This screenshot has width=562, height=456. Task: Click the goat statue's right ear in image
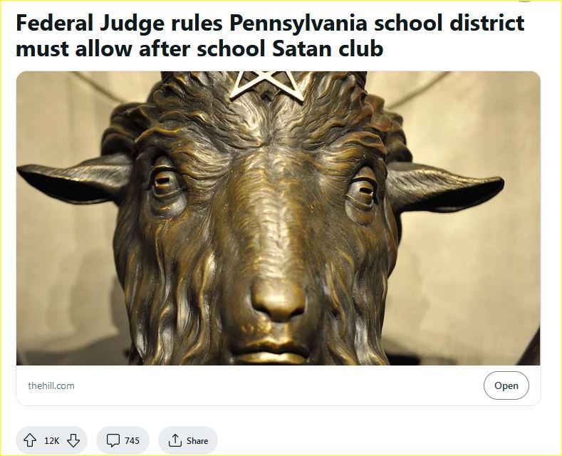(444, 187)
